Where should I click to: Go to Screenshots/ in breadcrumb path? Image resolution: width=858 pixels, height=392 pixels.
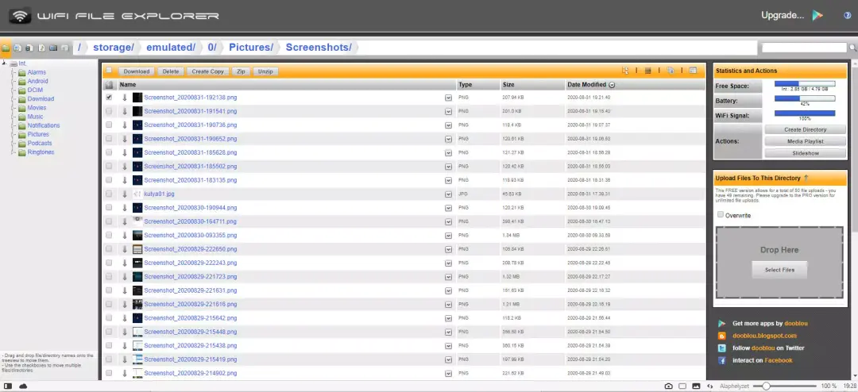pyautogui.click(x=319, y=48)
